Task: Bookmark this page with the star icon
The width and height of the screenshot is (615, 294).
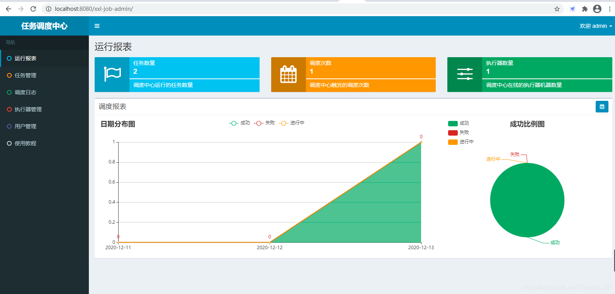Action: (557, 9)
